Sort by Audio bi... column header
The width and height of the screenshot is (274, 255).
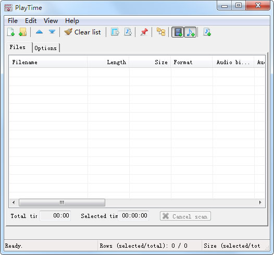pyautogui.click(x=233, y=62)
